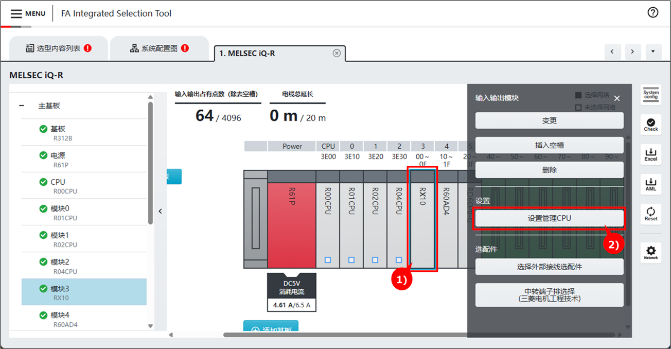Click the AML export icon
This screenshot has height=349, width=671.
pyautogui.click(x=651, y=184)
